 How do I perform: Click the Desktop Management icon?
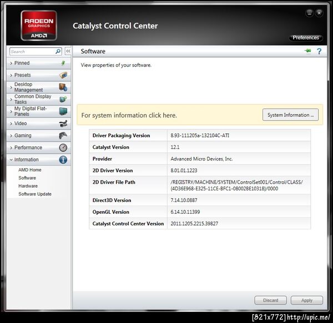[63, 87]
